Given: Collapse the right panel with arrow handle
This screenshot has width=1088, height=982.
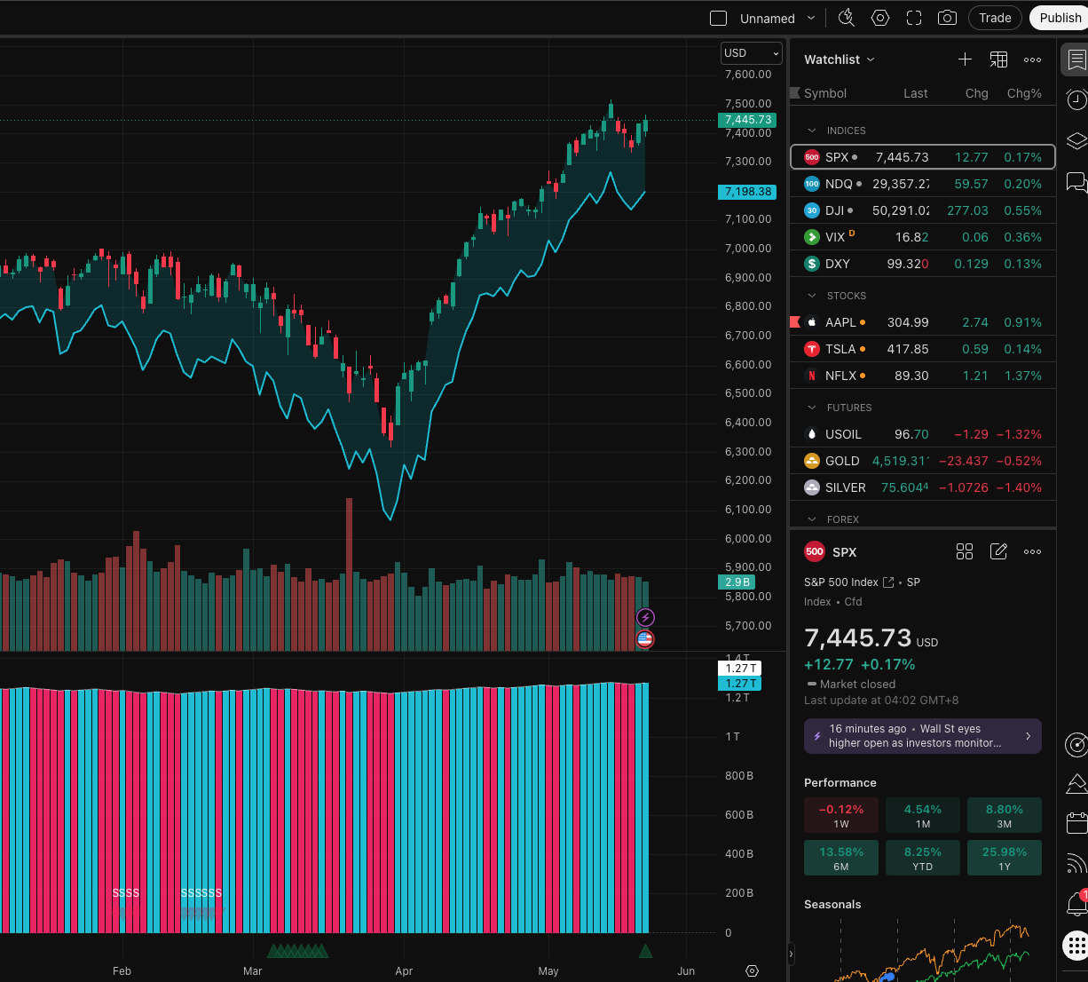Looking at the screenshot, I should [791, 955].
